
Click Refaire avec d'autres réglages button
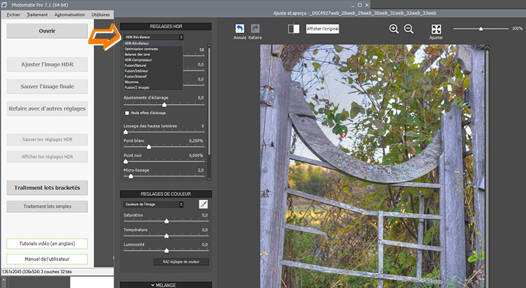pos(47,108)
